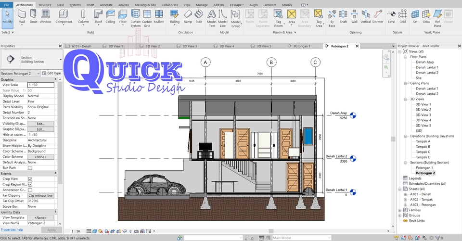Expand the A101 - Denah sheet node
Image resolution: width=462 pixels, height=241 pixels.
click(405, 194)
